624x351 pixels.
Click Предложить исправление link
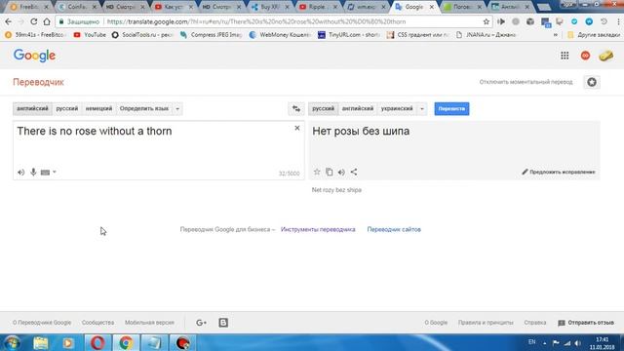[x=559, y=172]
